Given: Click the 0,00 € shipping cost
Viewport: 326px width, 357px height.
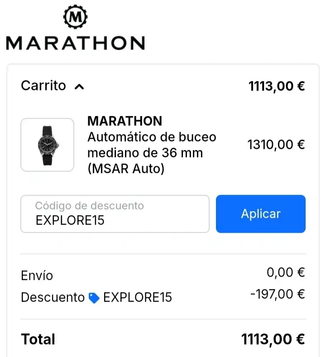Looking at the screenshot, I should pyautogui.click(x=286, y=273).
